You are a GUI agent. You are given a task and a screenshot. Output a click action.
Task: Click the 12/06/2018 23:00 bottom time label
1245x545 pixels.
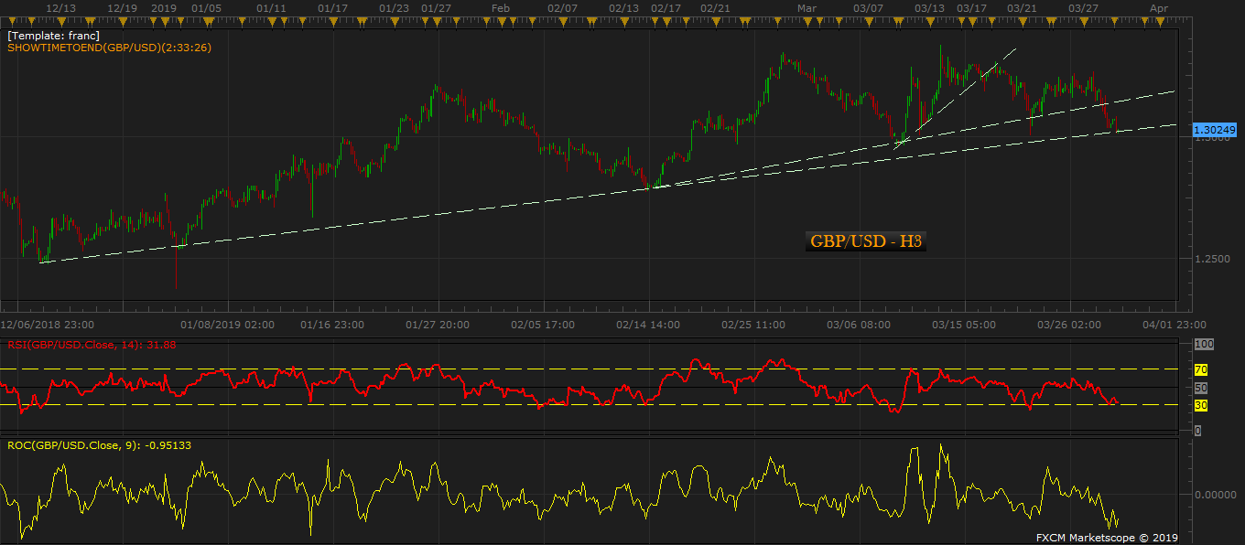pos(47,324)
